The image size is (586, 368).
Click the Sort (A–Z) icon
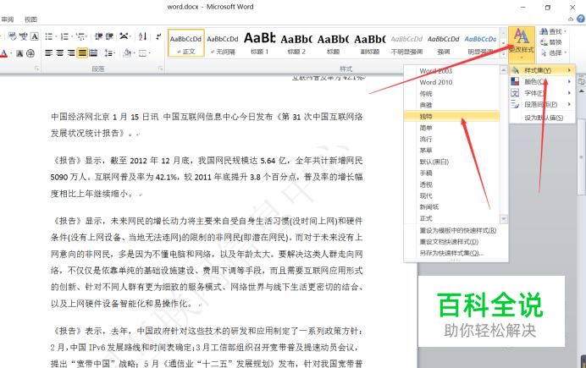[142, 36]
